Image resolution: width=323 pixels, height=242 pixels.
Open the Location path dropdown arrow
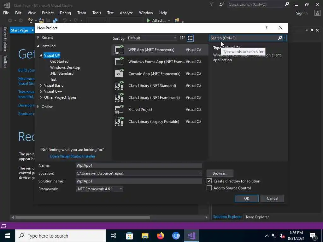200,173
